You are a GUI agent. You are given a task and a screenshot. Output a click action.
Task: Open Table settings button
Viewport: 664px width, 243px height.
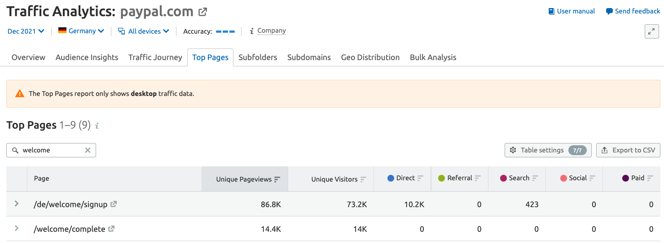548,150
